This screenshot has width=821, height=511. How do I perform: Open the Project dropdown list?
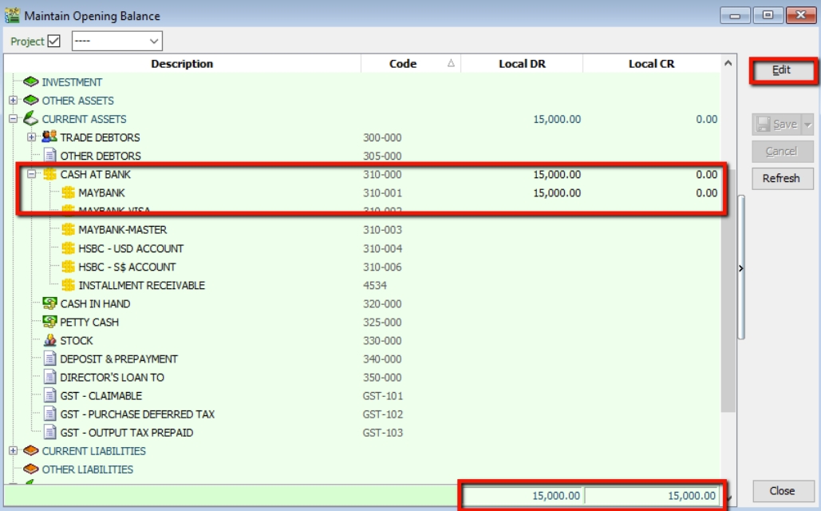tap(154, 41)
